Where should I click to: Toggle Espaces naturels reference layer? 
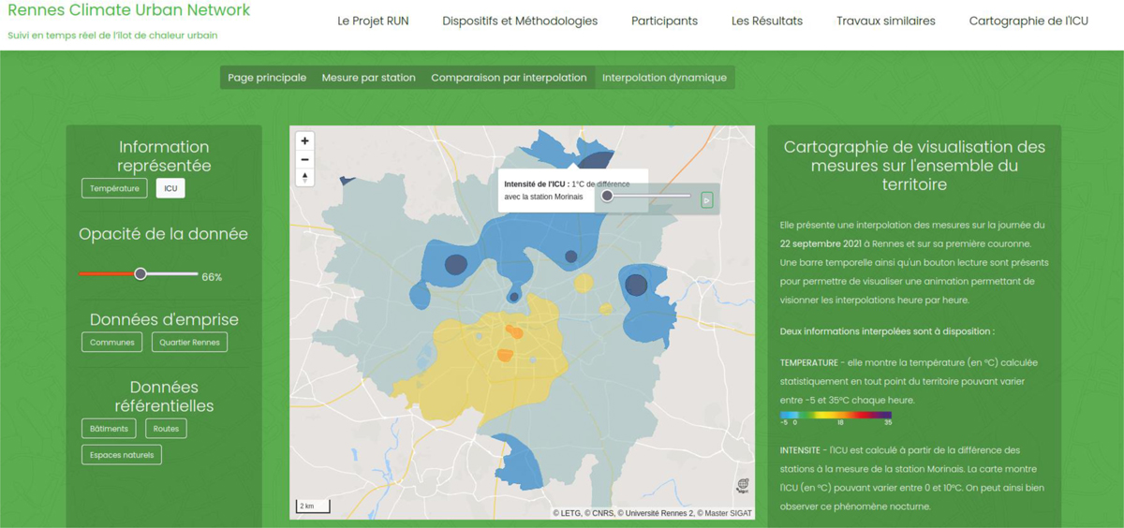[x=122, y=454]
